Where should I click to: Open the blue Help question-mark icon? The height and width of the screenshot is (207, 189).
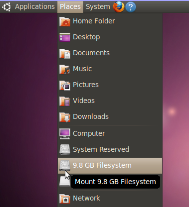point(131,7)
